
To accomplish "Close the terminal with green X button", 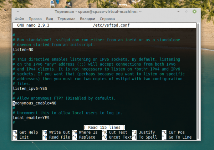I will click(194, 11).
